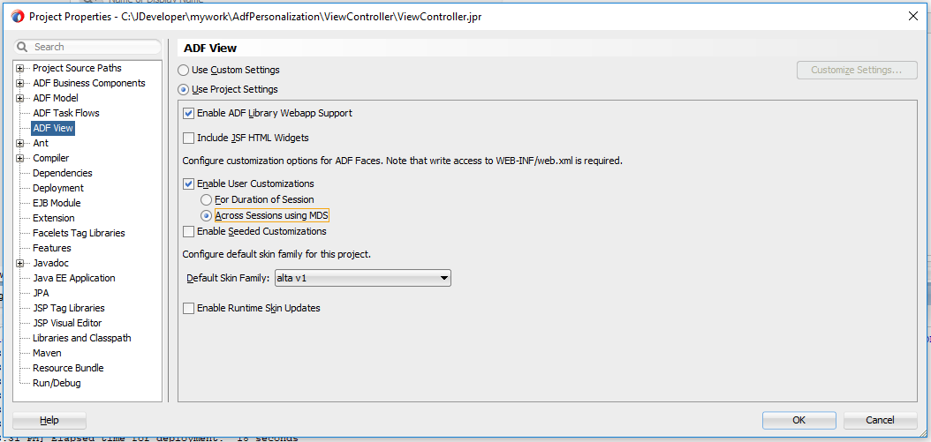
Task: Select Use Custom Settings radio button
Action: [184, 70]
